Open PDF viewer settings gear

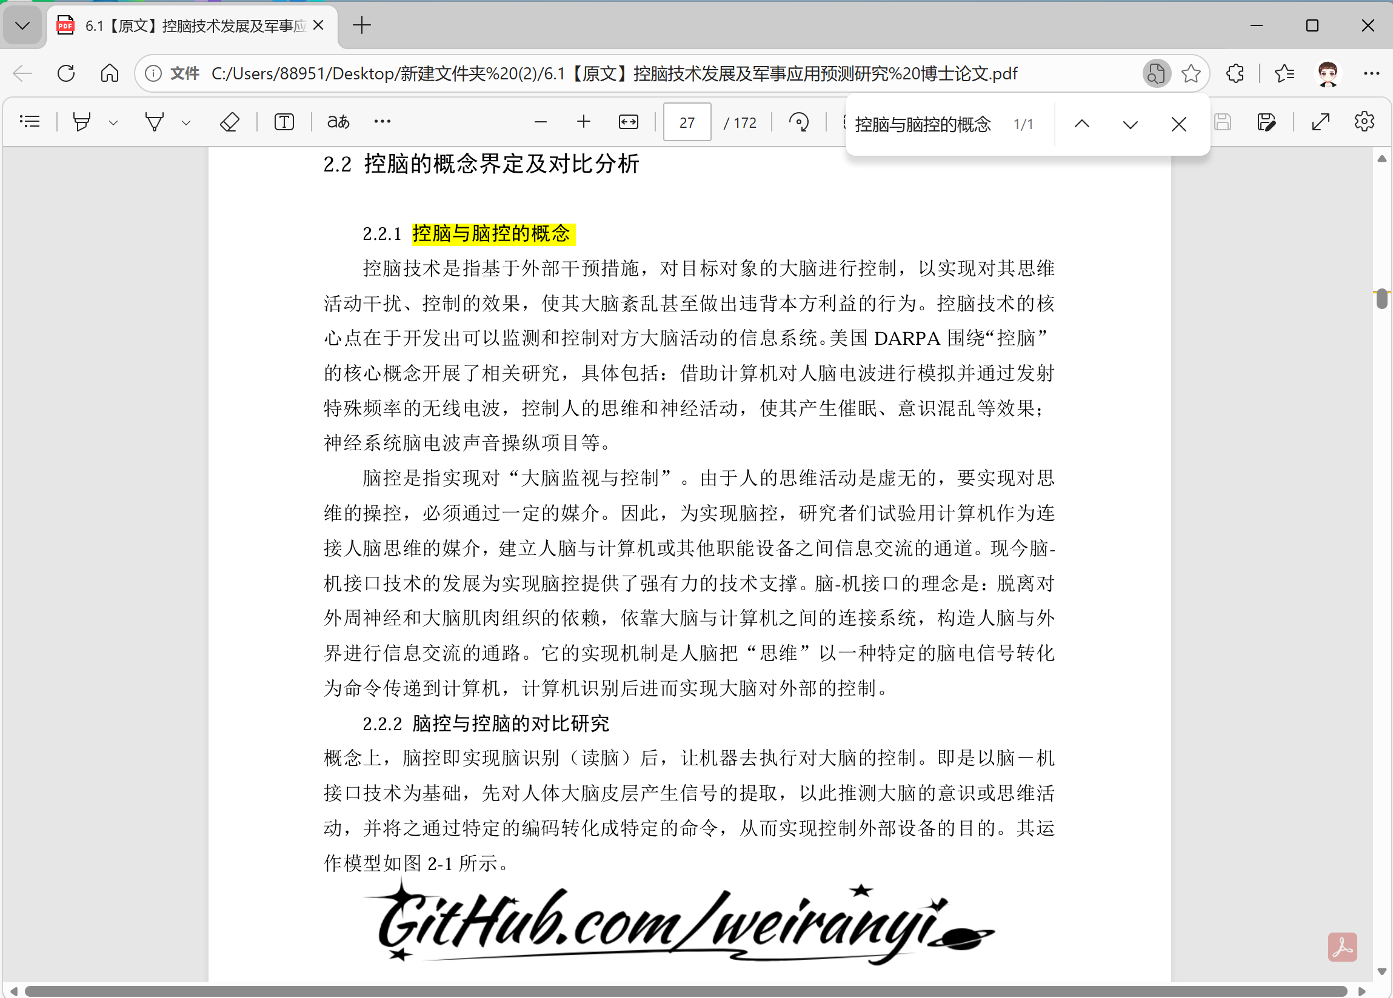pyautogui.click(x=1363, y=121)
